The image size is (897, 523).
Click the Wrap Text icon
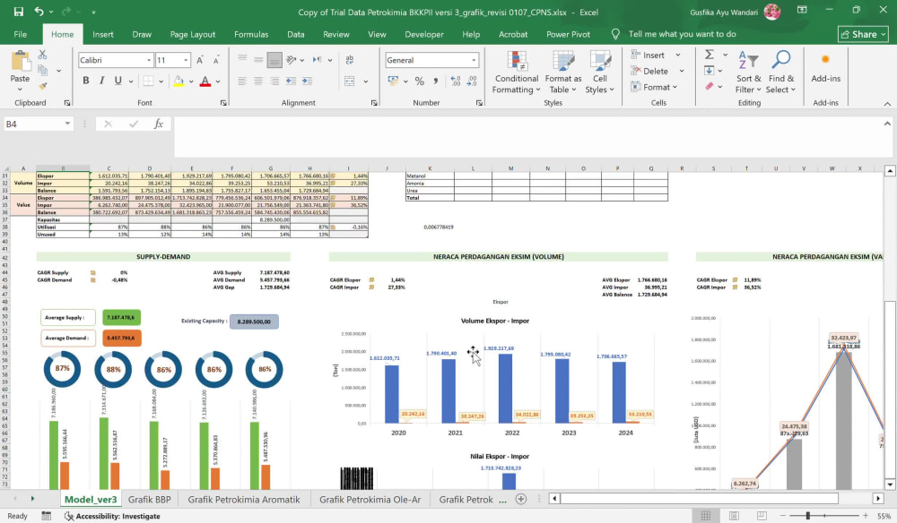pyautogui.click(x=350, y=59)
